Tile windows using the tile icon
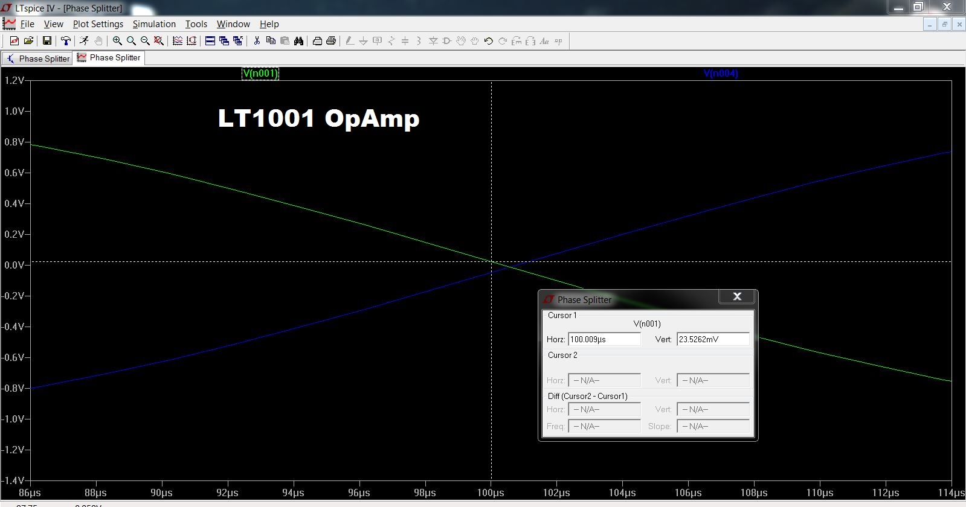 click(x=210, y=41)
